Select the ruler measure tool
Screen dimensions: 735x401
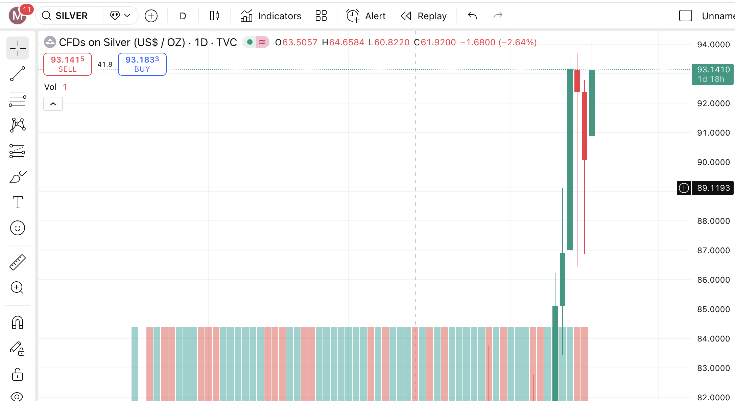[x=18, y=262]
